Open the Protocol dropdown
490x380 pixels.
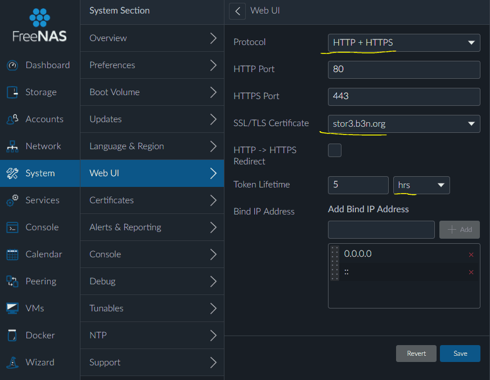[404, 43]
